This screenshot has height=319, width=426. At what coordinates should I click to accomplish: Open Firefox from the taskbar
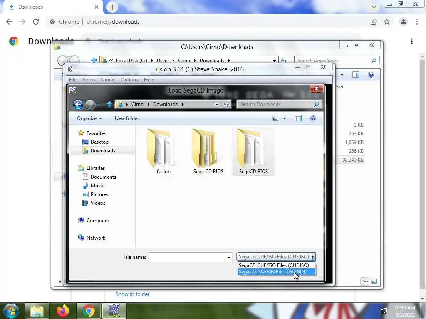(63, 311)
